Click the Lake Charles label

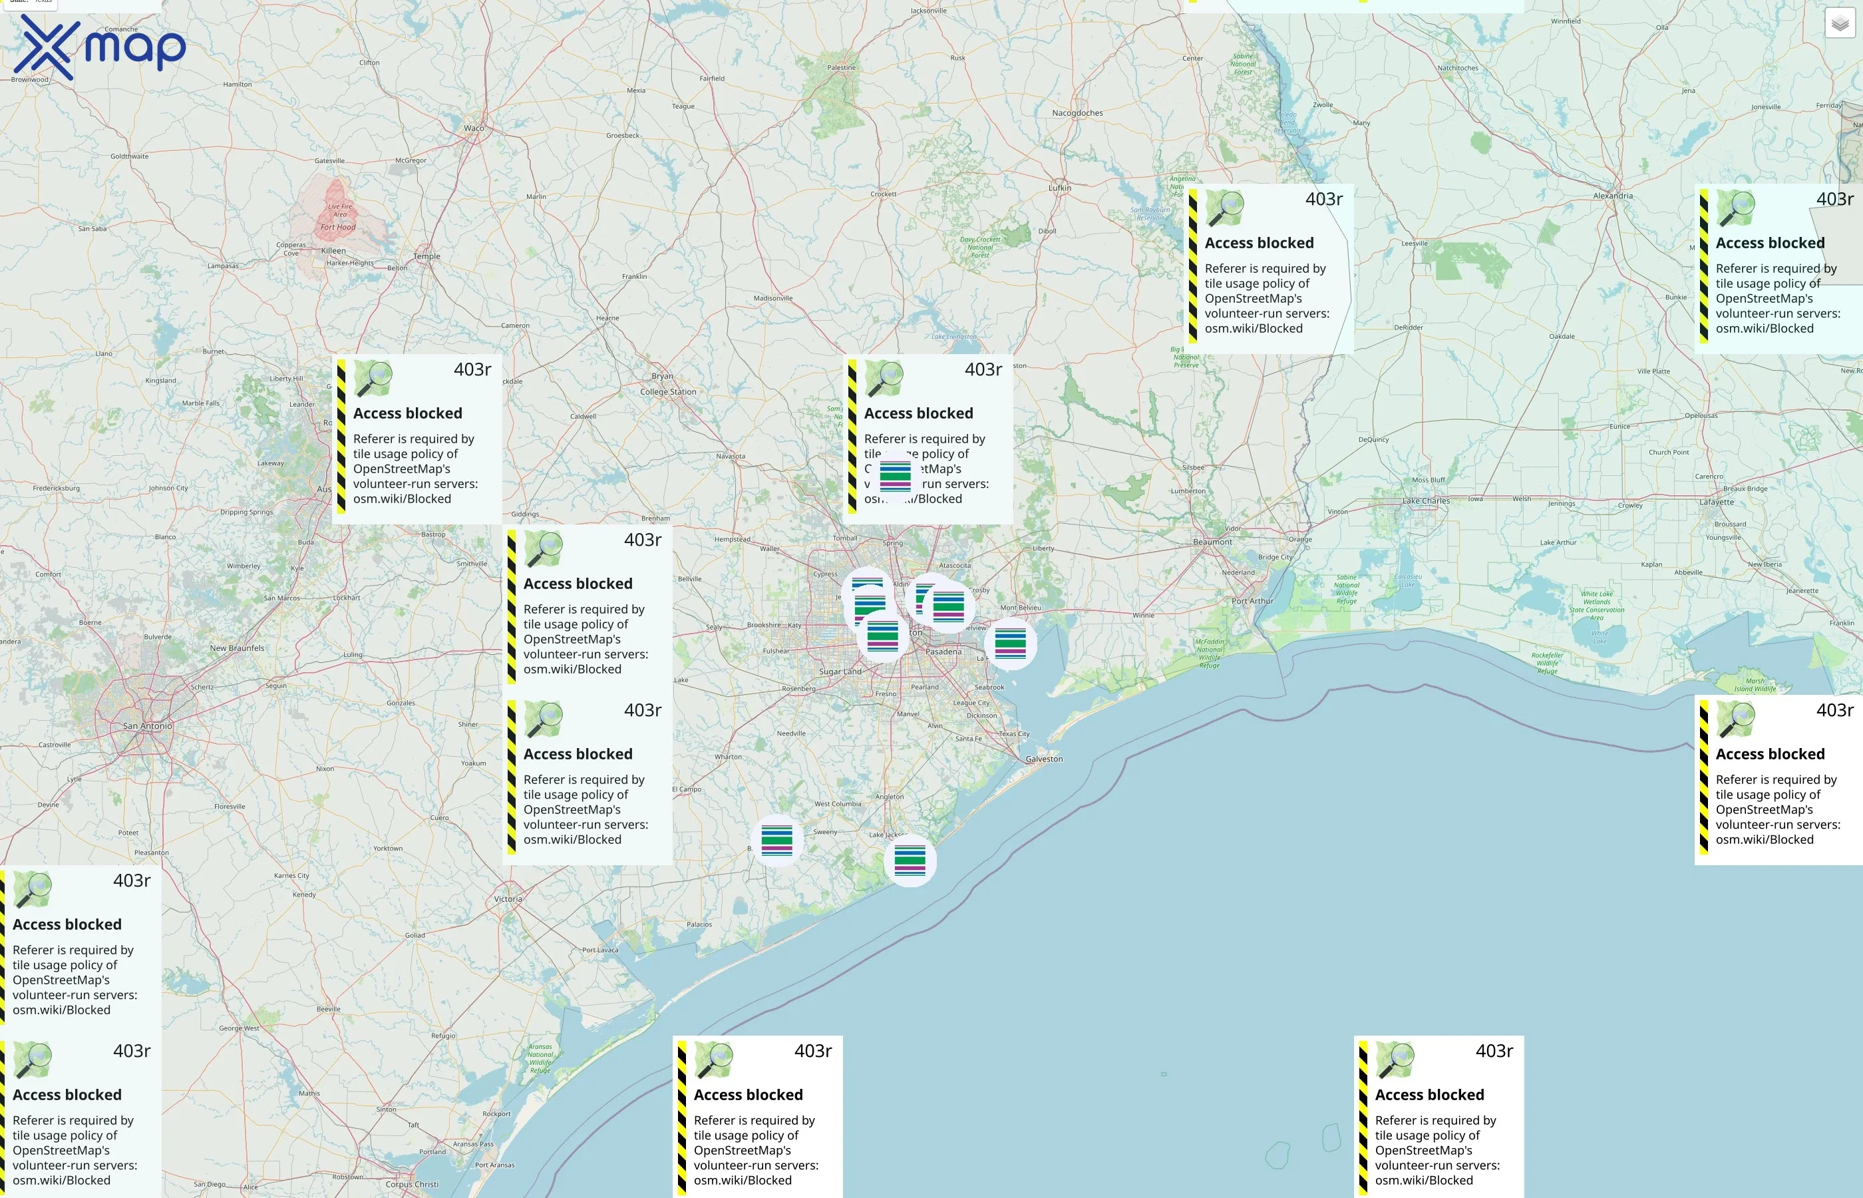point(1426,501)
